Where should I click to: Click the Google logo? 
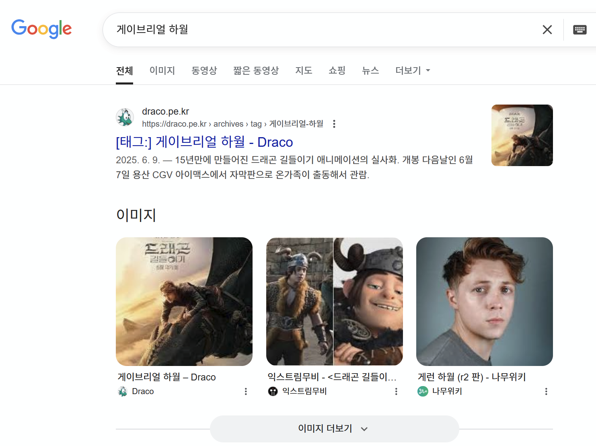coord(41,29)
